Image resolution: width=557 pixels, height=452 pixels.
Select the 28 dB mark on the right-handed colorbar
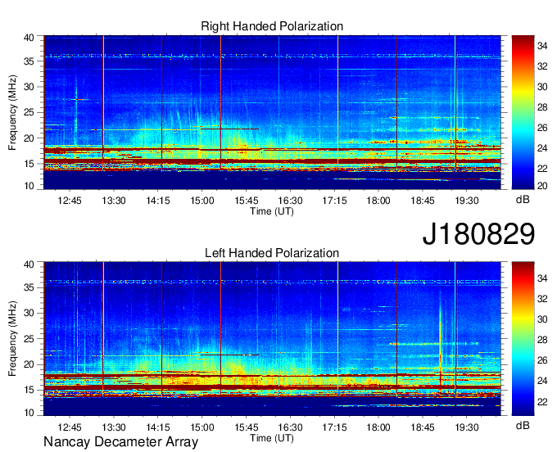(x=542, y=107)
